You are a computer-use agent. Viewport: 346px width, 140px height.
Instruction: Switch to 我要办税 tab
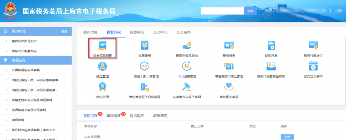[113, 32]
